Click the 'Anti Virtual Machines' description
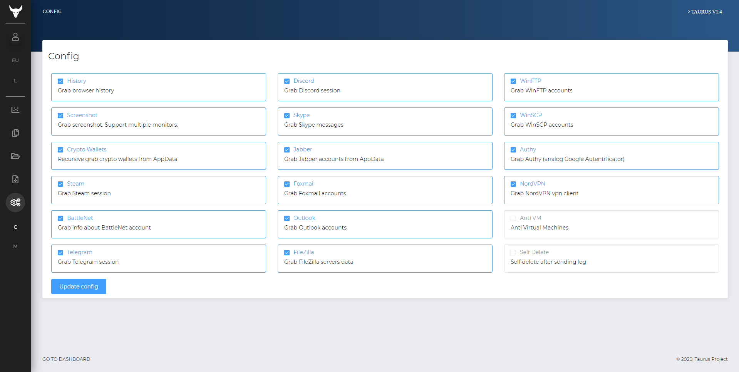Viewport: 739px width, 372px height. (x=540, y=228)
